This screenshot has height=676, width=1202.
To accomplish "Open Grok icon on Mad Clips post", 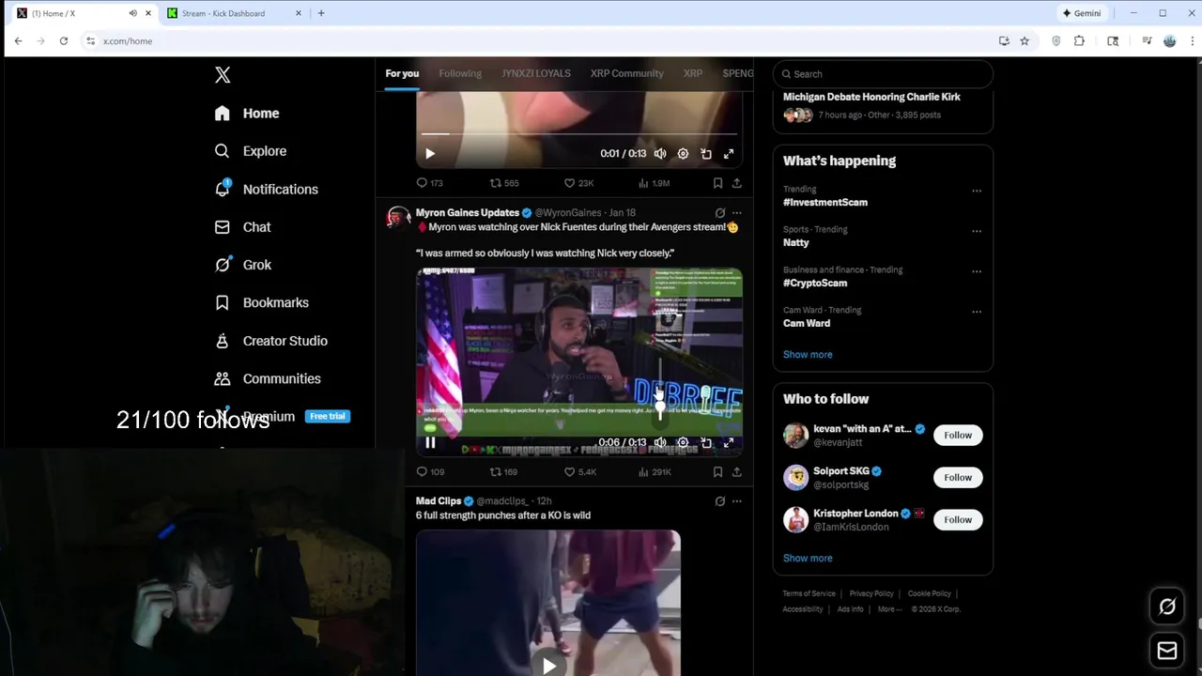I will 720,501.
